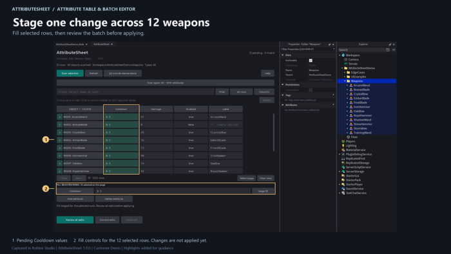Deselect the row #0005 FrostBlade checkbox
Image resolution: width=451 pixels, height=254 pixels.
coord(59,148)
